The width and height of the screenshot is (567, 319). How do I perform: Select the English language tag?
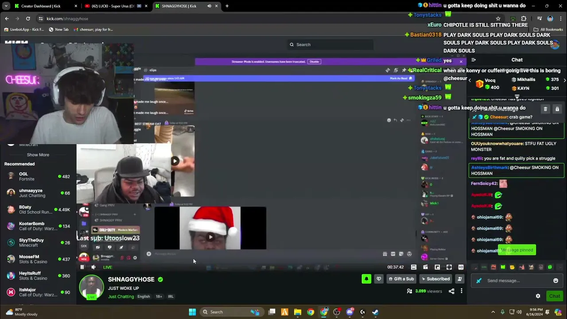(x=144, y=296)
